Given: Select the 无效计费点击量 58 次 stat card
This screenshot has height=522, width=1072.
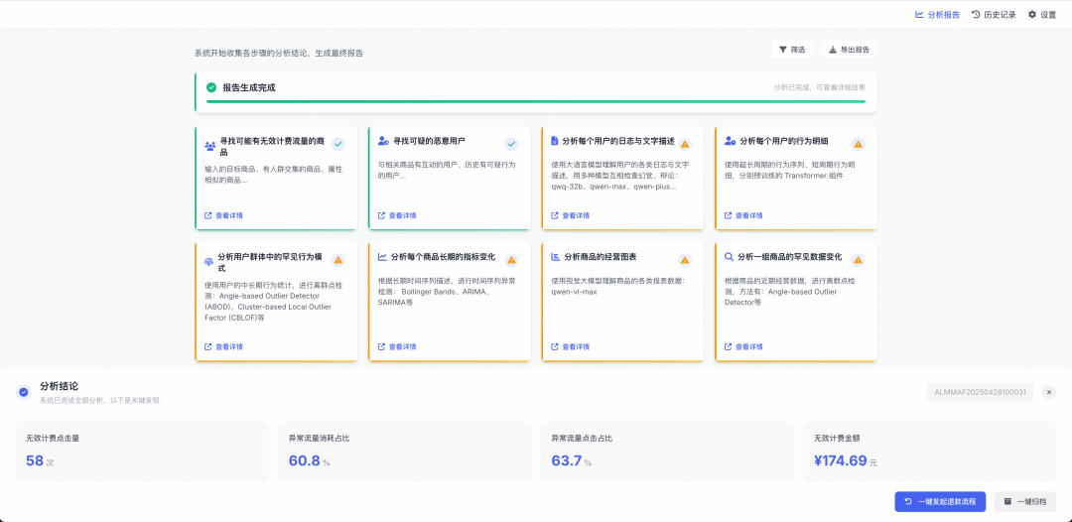Looking at the screenshot, I should click(x=144, y=452).
